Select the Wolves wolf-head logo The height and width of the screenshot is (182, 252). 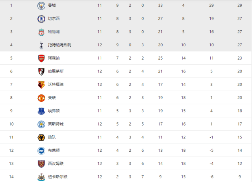click(x=41, y=137)
